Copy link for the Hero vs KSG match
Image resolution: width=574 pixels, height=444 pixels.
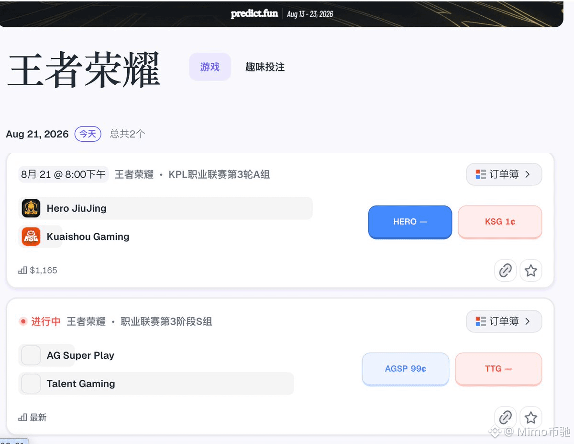506,271
